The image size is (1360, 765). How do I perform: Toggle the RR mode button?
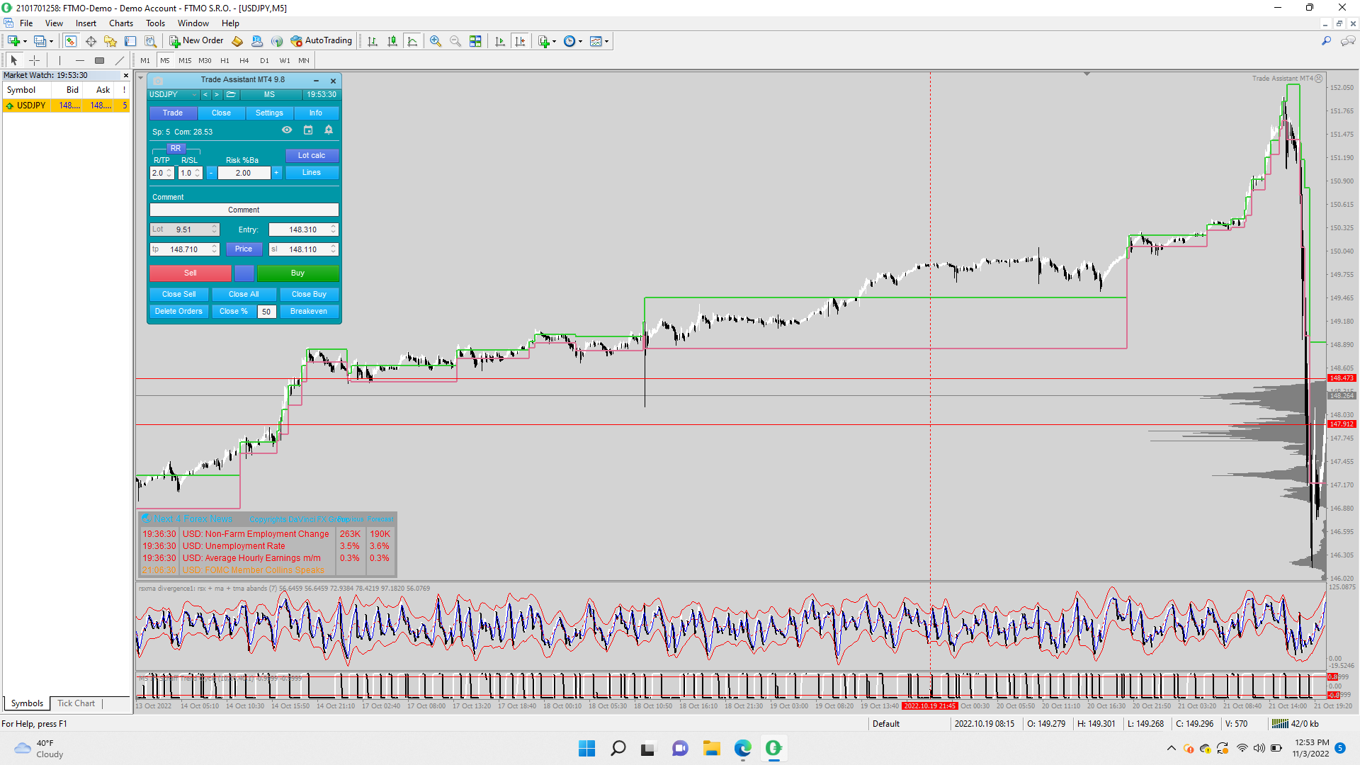pyautogui.click(x=176, y=149)
